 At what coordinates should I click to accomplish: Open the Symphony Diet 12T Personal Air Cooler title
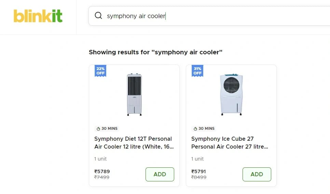click(x=133, y=143)
